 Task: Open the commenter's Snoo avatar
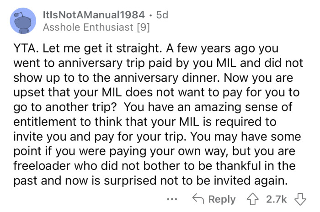[23, 20]
